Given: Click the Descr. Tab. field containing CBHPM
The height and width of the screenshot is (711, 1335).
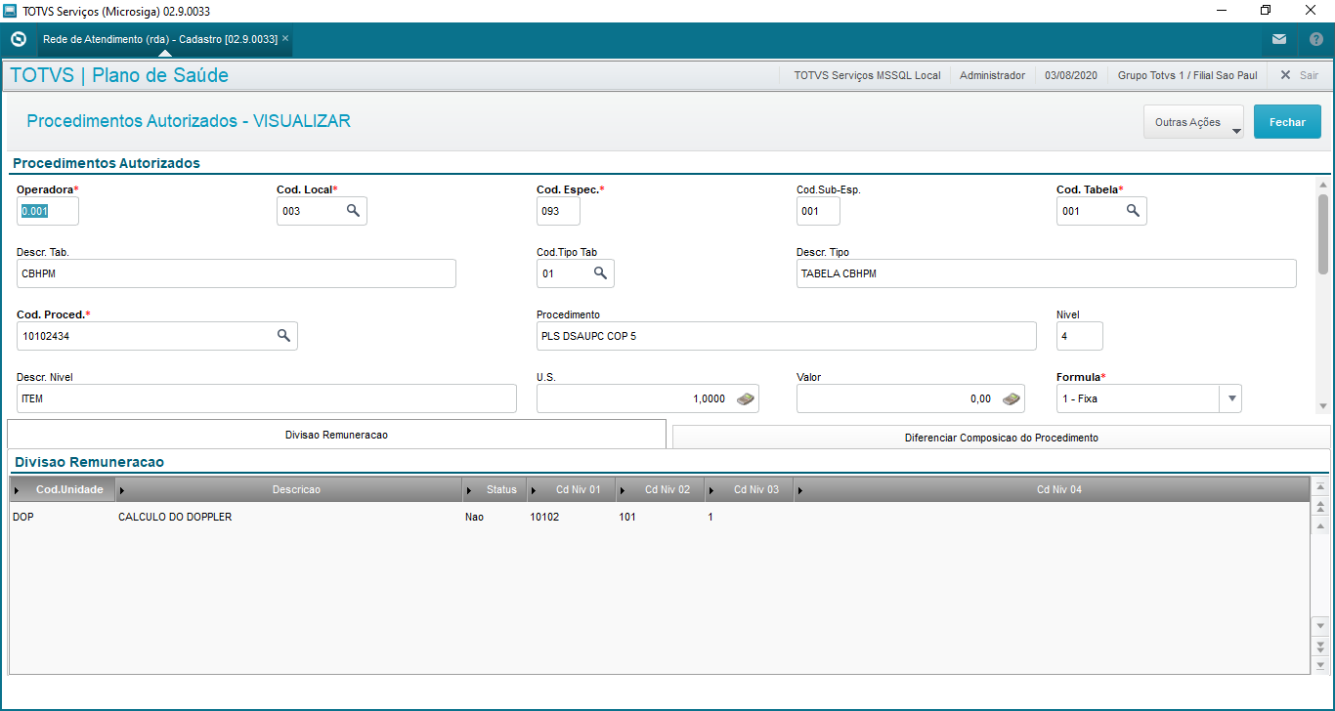Looking at the screenshot, I should 237,273.
